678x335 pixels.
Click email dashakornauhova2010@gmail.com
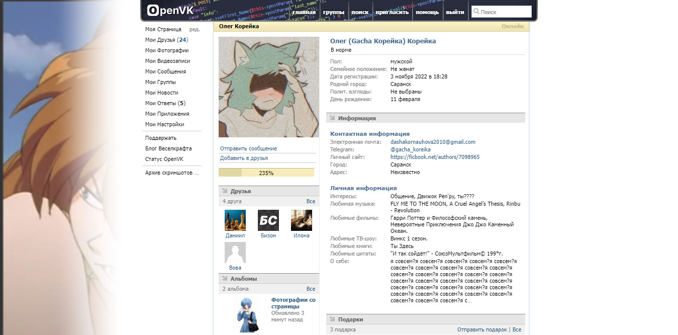tap(433, 142)
